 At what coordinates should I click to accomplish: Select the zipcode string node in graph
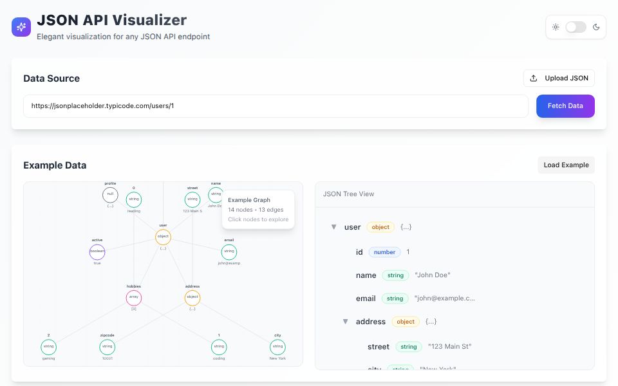coord(108,347)
